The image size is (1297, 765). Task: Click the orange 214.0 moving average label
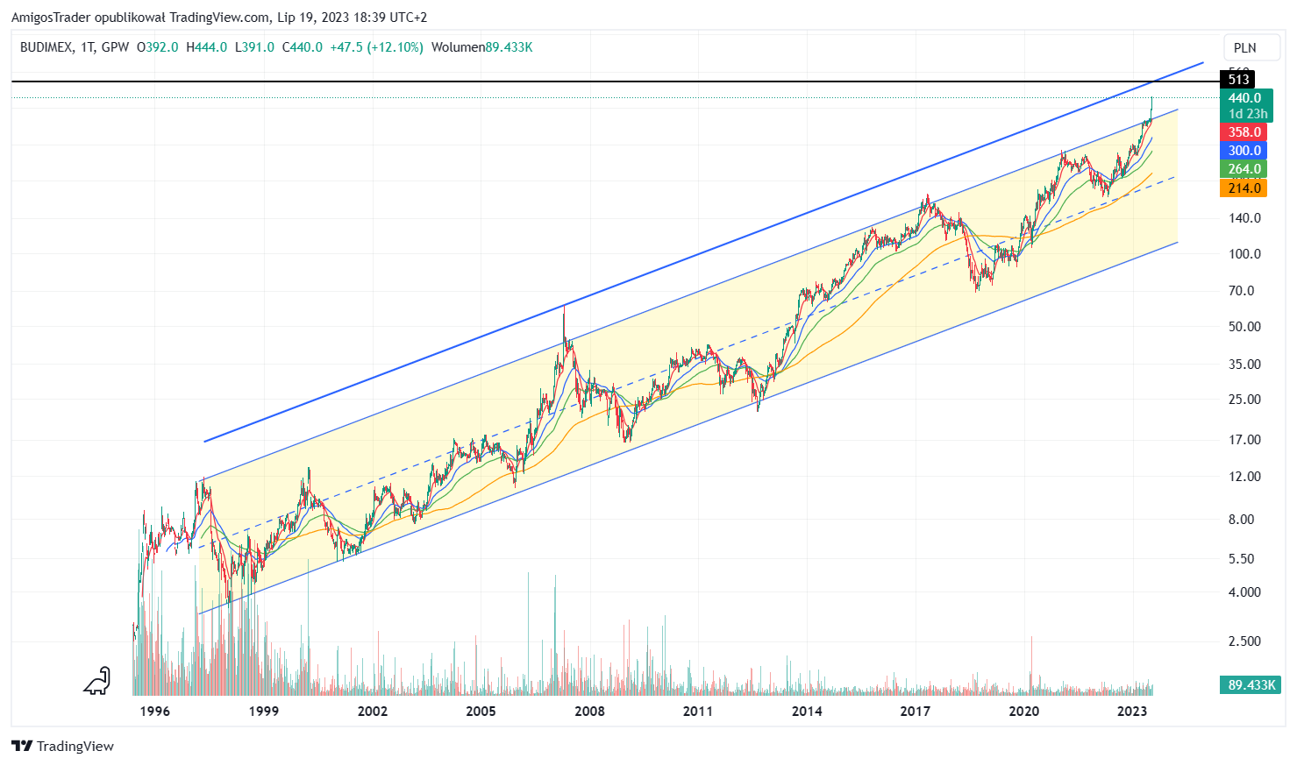[x=1244, y=188]
